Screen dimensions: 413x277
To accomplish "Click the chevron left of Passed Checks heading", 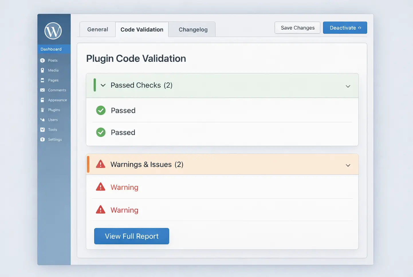I will [x=103, y=85].
